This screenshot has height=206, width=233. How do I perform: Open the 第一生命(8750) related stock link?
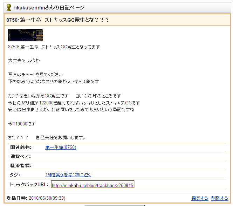61,147
